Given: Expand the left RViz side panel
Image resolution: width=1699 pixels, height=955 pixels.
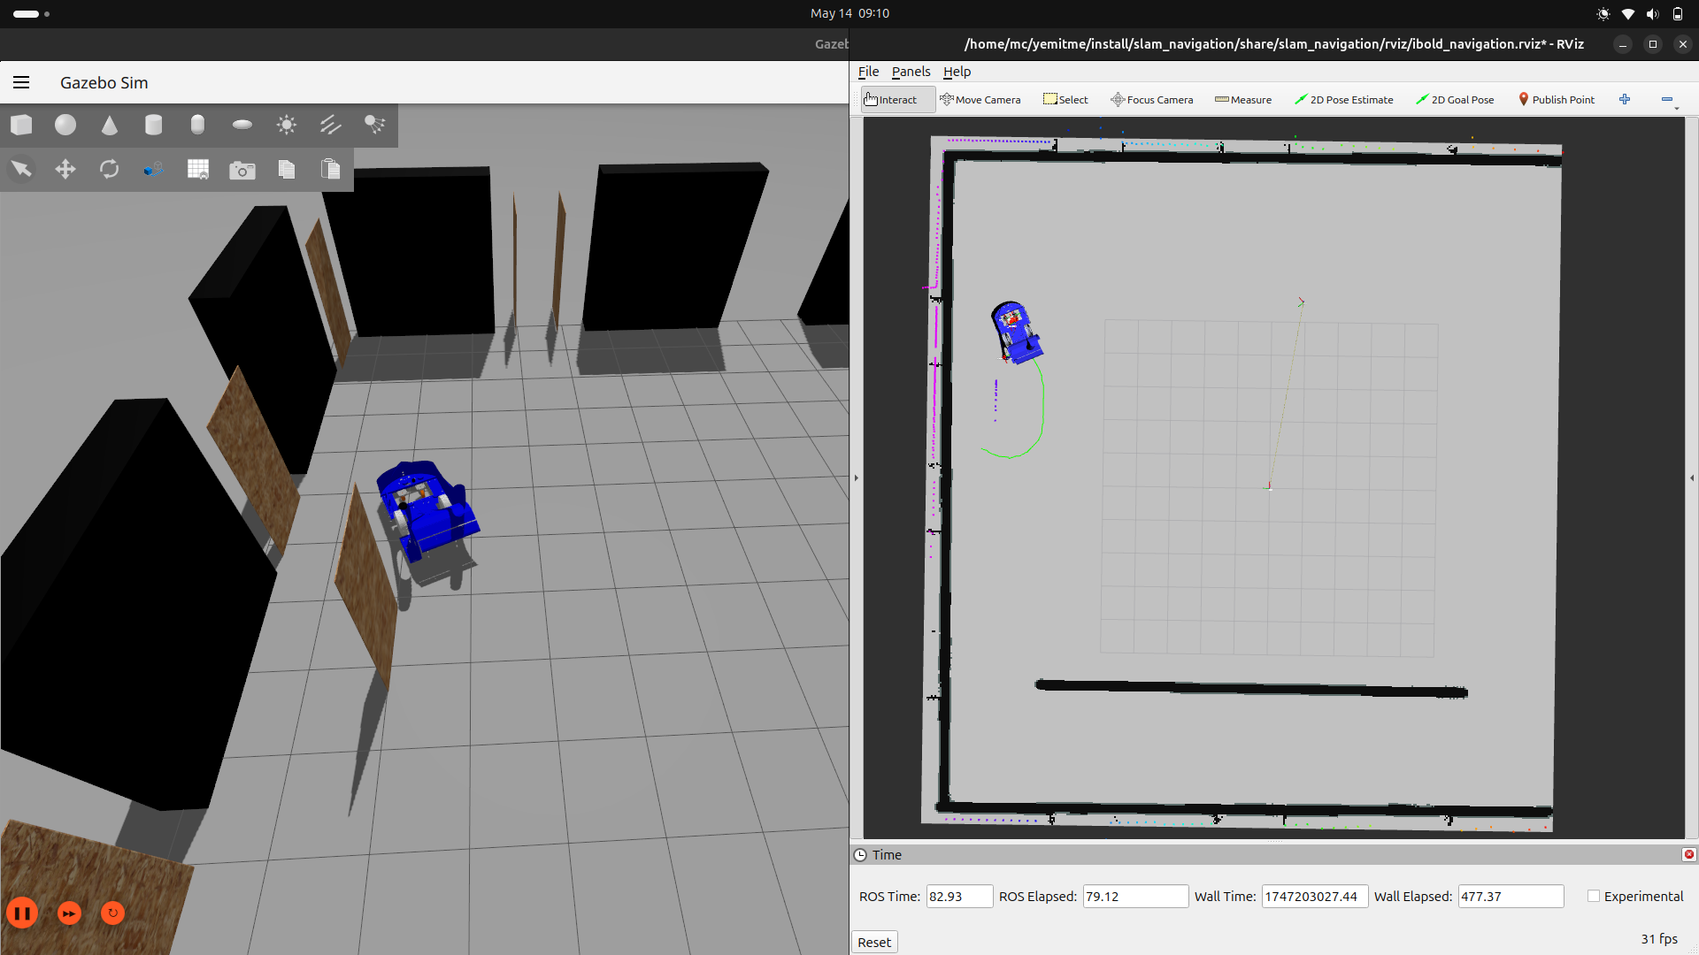Looking at the screenshot, I should point(856,478).
